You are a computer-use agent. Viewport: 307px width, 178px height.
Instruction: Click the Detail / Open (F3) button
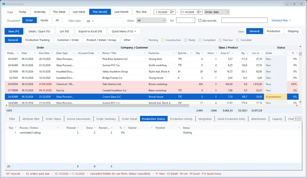pyautogui.click(x=40, y=31)
